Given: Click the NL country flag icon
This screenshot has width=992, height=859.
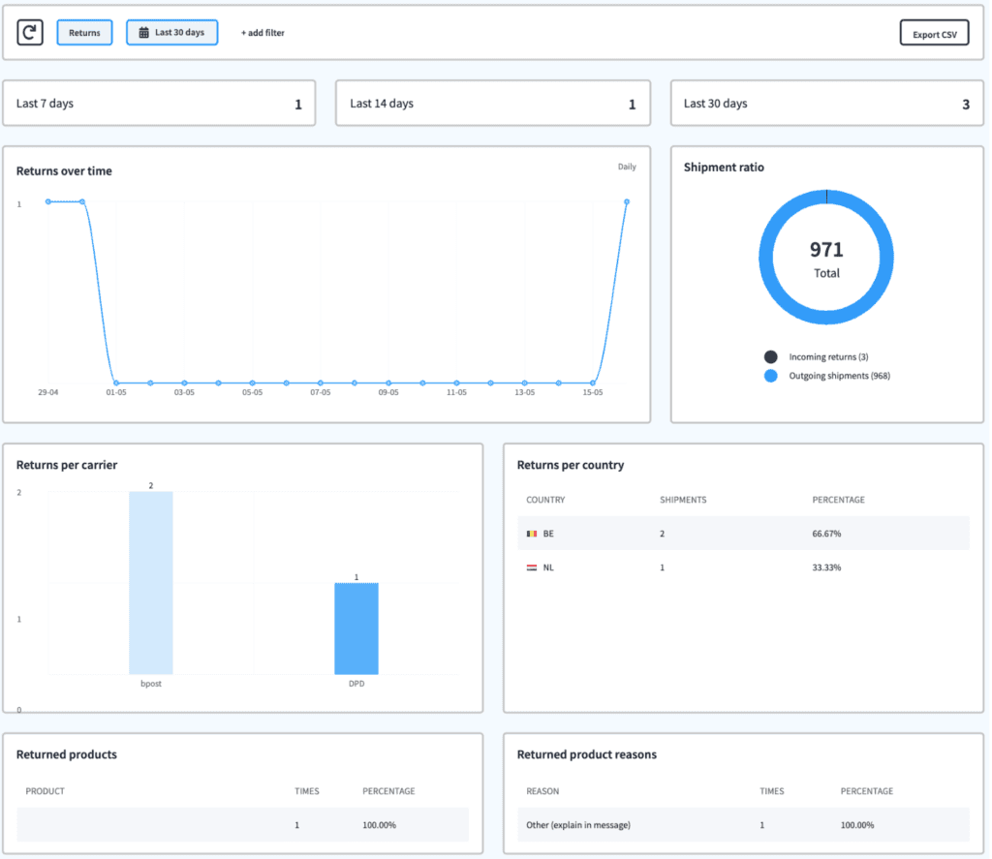Looking at the screenshot, I should pyautogui.click(x=532, y=568).
